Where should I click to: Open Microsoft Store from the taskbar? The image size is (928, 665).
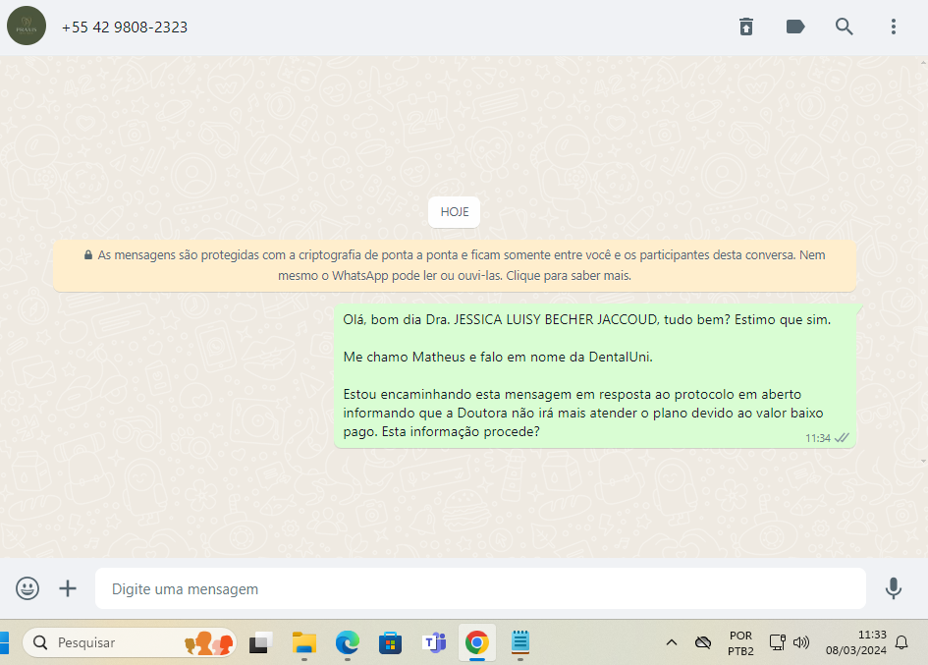391,642
